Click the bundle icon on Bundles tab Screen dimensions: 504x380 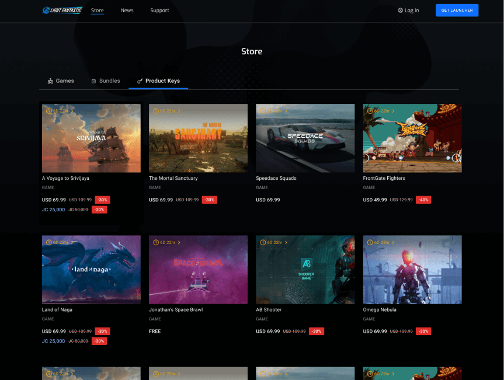[x=93, y=81]
